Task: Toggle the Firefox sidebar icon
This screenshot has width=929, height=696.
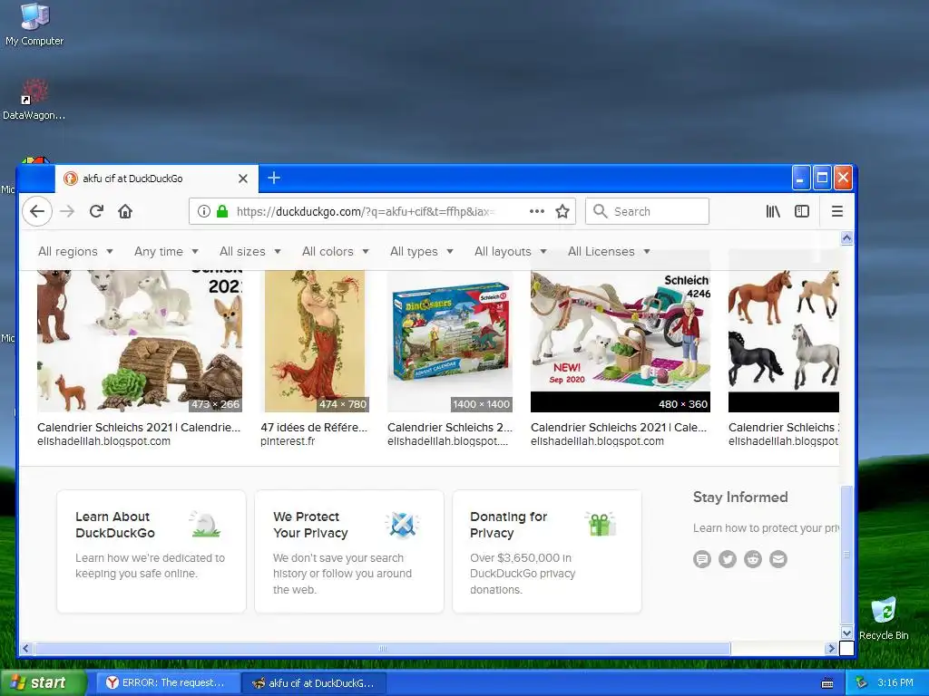Action: (x=802, y=211)
